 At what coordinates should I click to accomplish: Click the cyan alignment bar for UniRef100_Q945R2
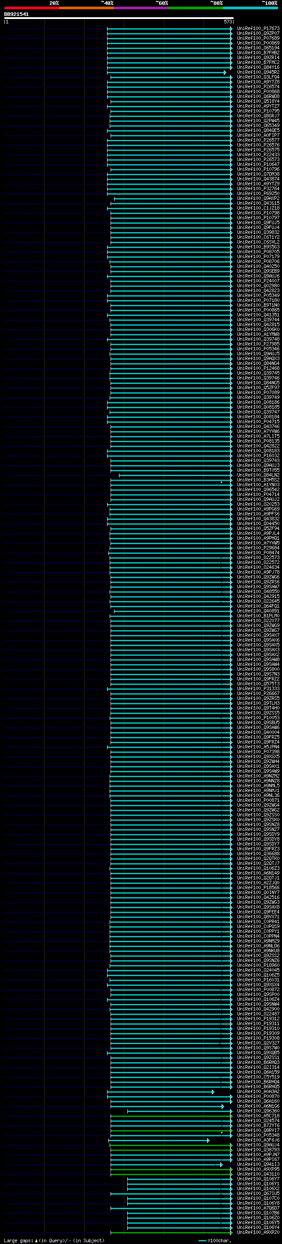tap(166, 72)
